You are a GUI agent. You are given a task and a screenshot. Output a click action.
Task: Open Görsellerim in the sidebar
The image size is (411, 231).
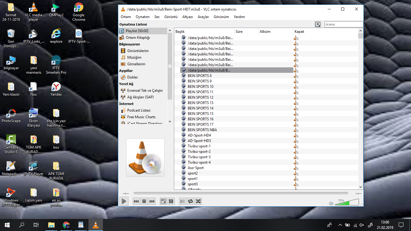pos(143,64)
